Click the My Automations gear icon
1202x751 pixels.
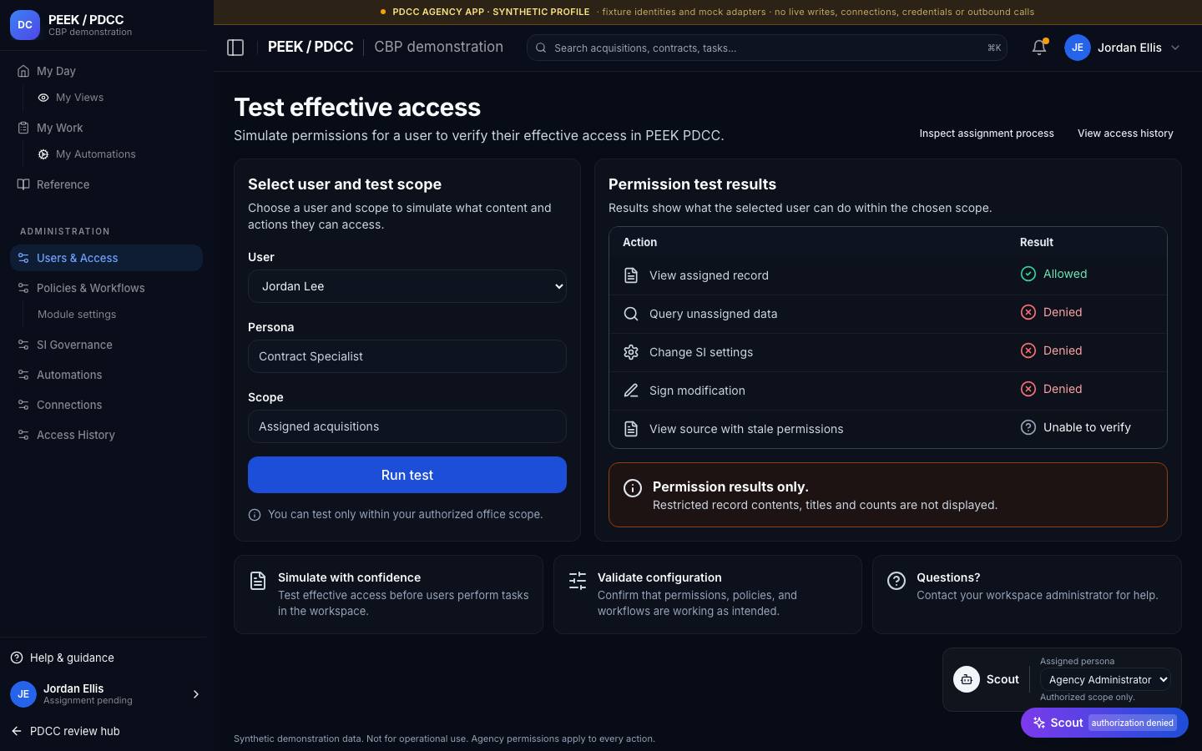point(43,154)
